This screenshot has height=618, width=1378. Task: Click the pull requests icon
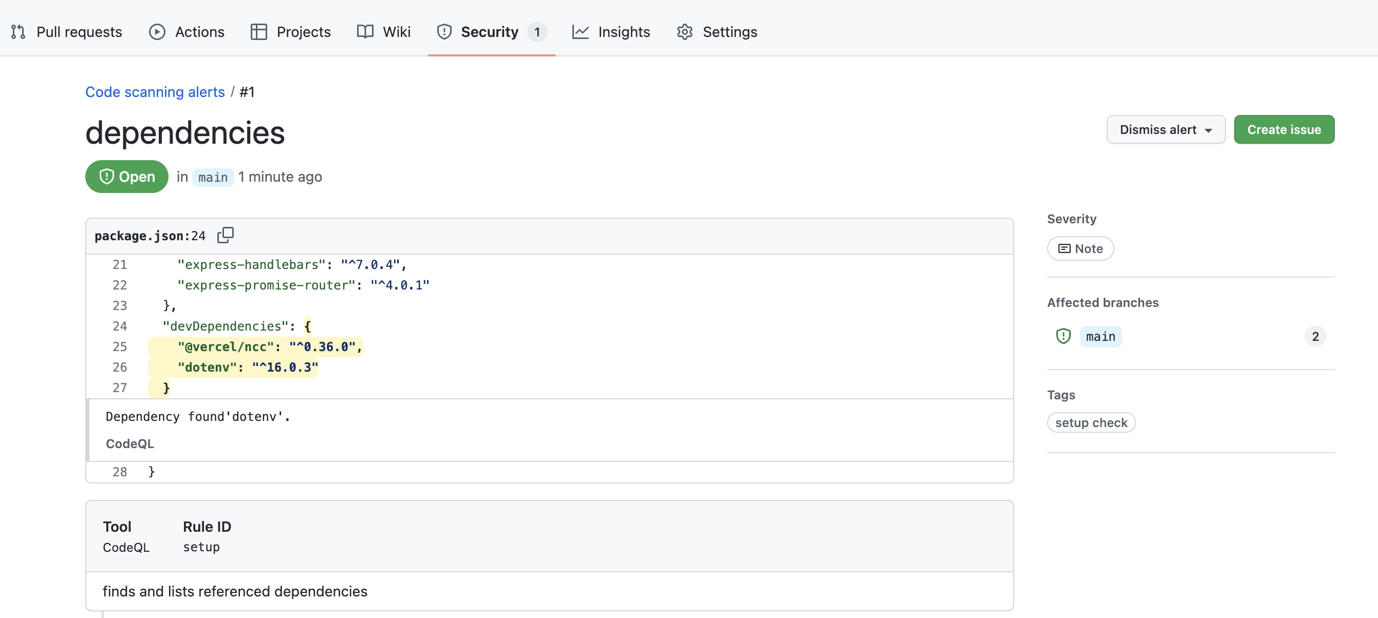(x=17, y=31)
